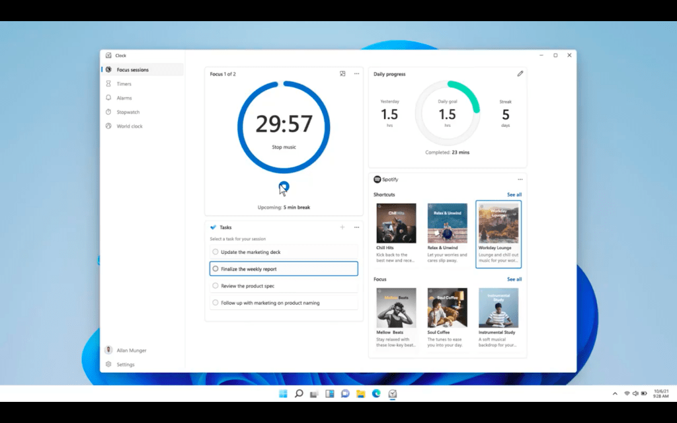Viewport: 677px width, 423px height.
Task: Open the Clock Settings gear
Action: pos(108,364)
